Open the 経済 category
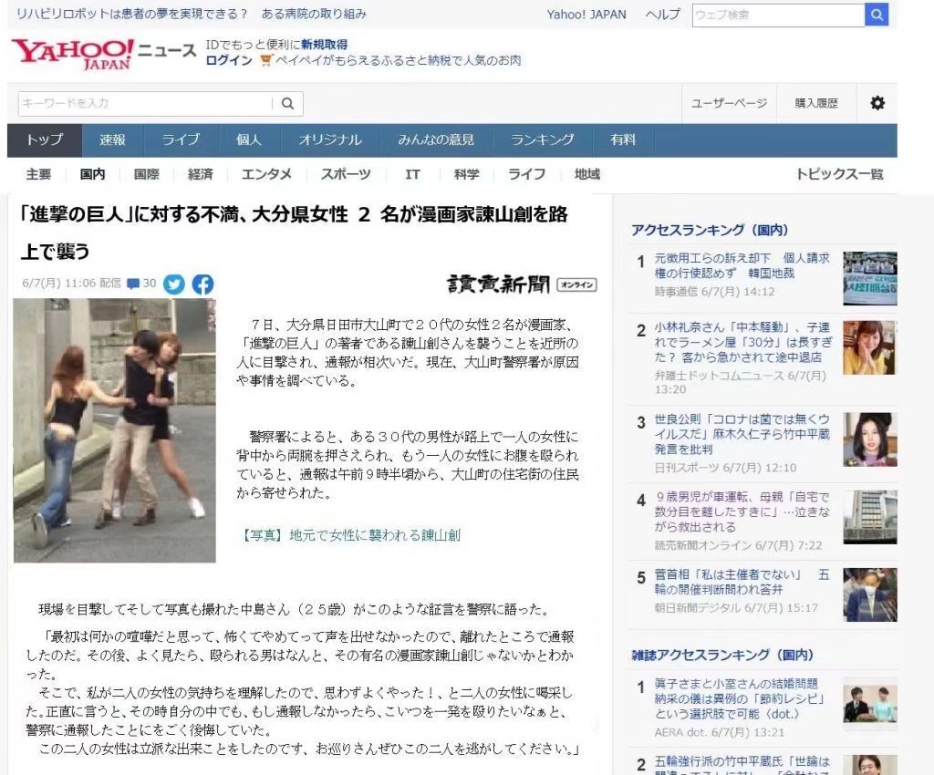The height and width of the screenshot is (775, 934). tap(200, 174)
